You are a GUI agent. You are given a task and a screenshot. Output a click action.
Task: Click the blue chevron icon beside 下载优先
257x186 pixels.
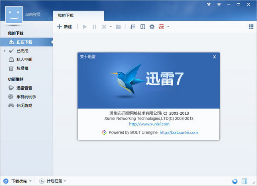tap(6, 181)
